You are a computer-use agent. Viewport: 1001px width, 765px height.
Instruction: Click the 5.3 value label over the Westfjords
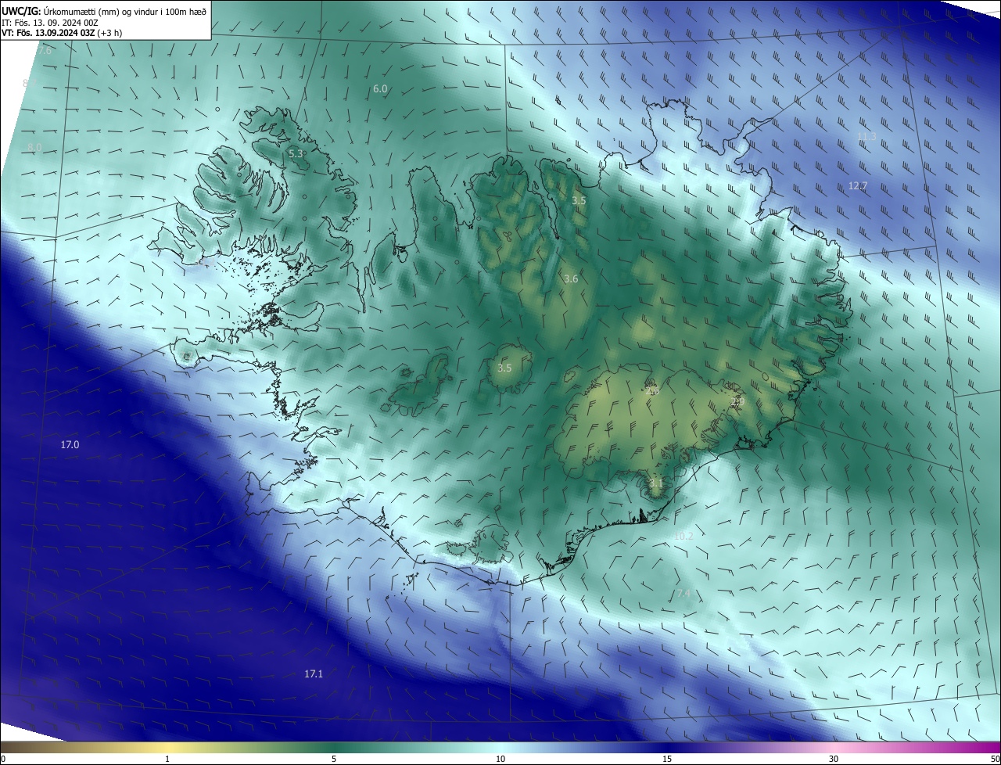pos(296,154)
